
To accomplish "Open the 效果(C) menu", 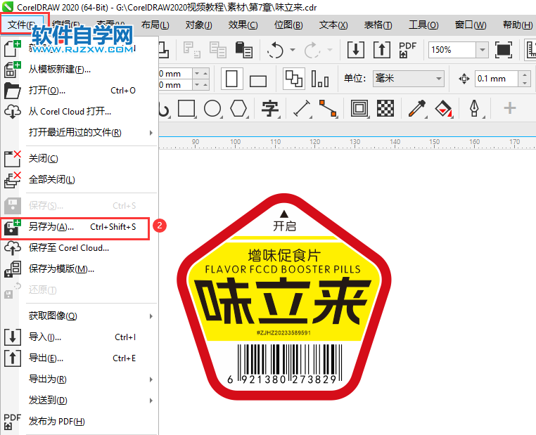I will pos(243,25).
